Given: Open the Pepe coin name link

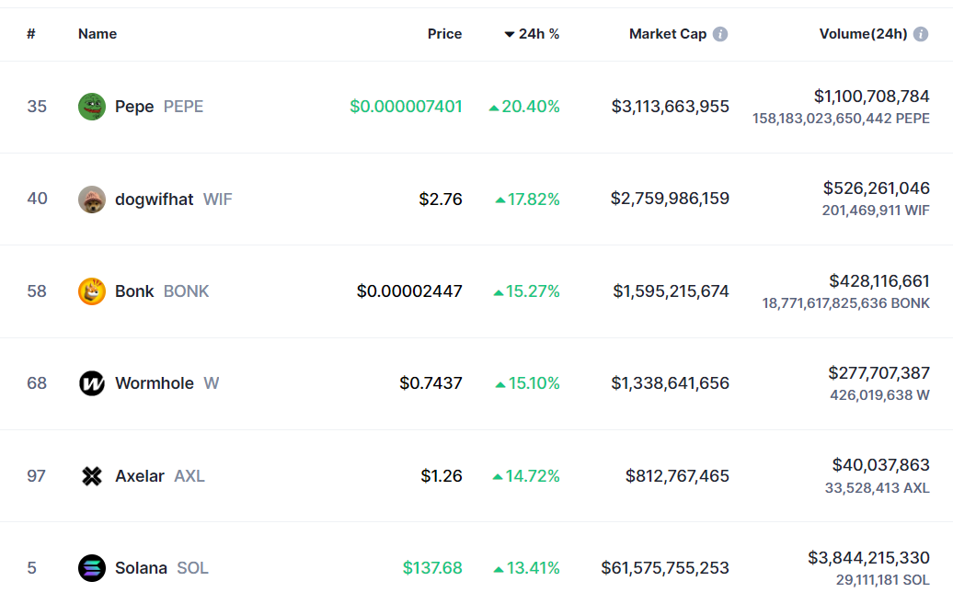Looking at the screenshot, I should (x=134, y=107).
